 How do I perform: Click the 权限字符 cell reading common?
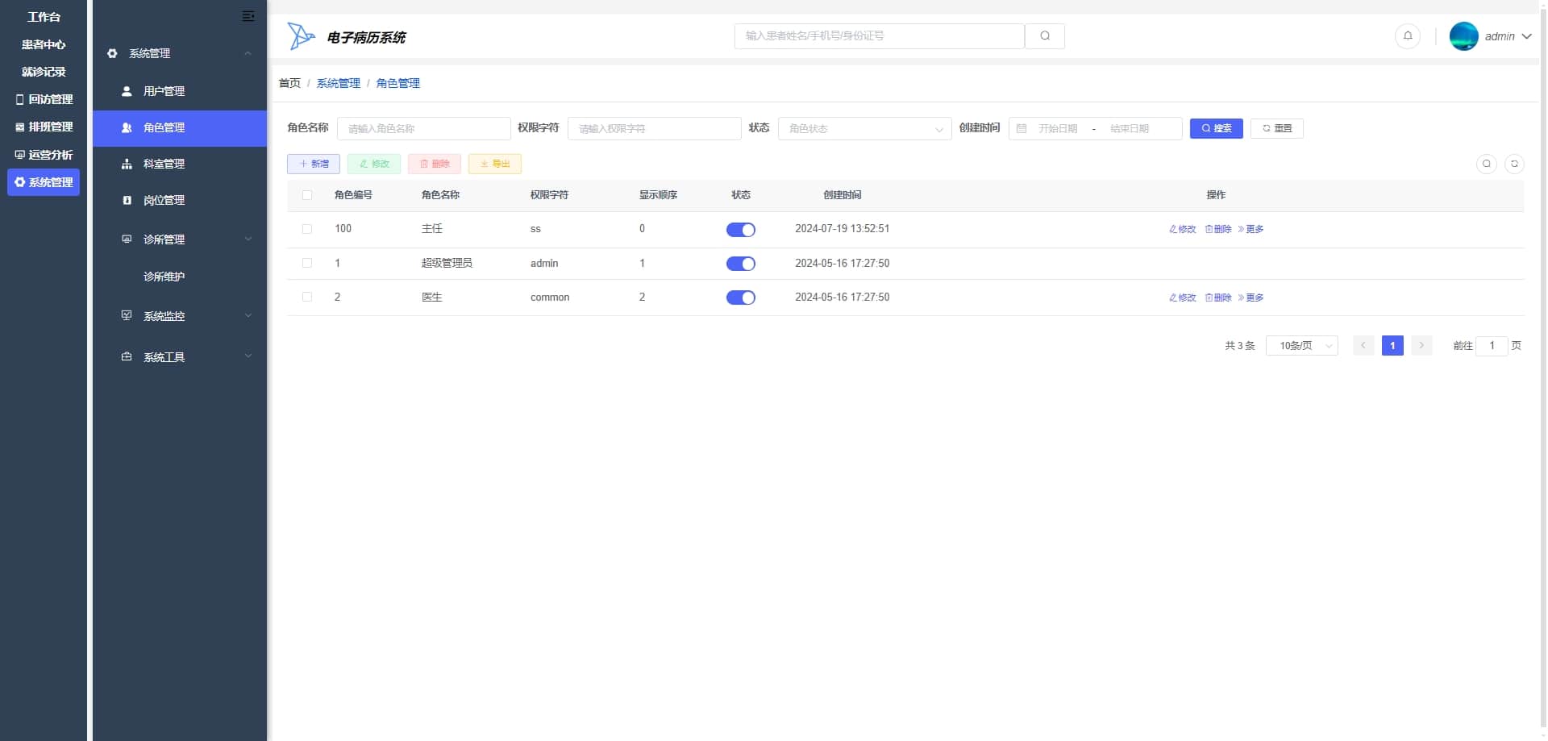[x=550, y=298]
